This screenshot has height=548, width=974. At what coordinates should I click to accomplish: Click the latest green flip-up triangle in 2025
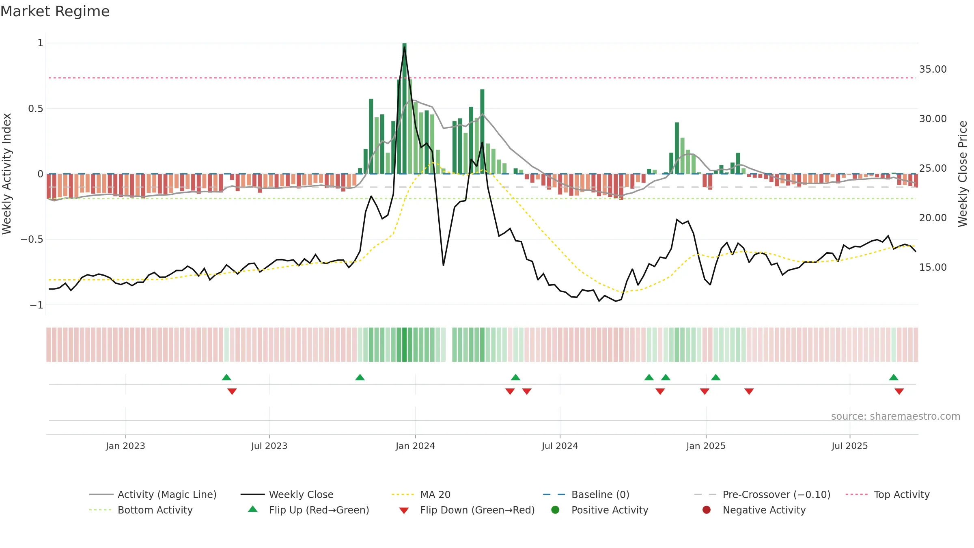(894, 378)
